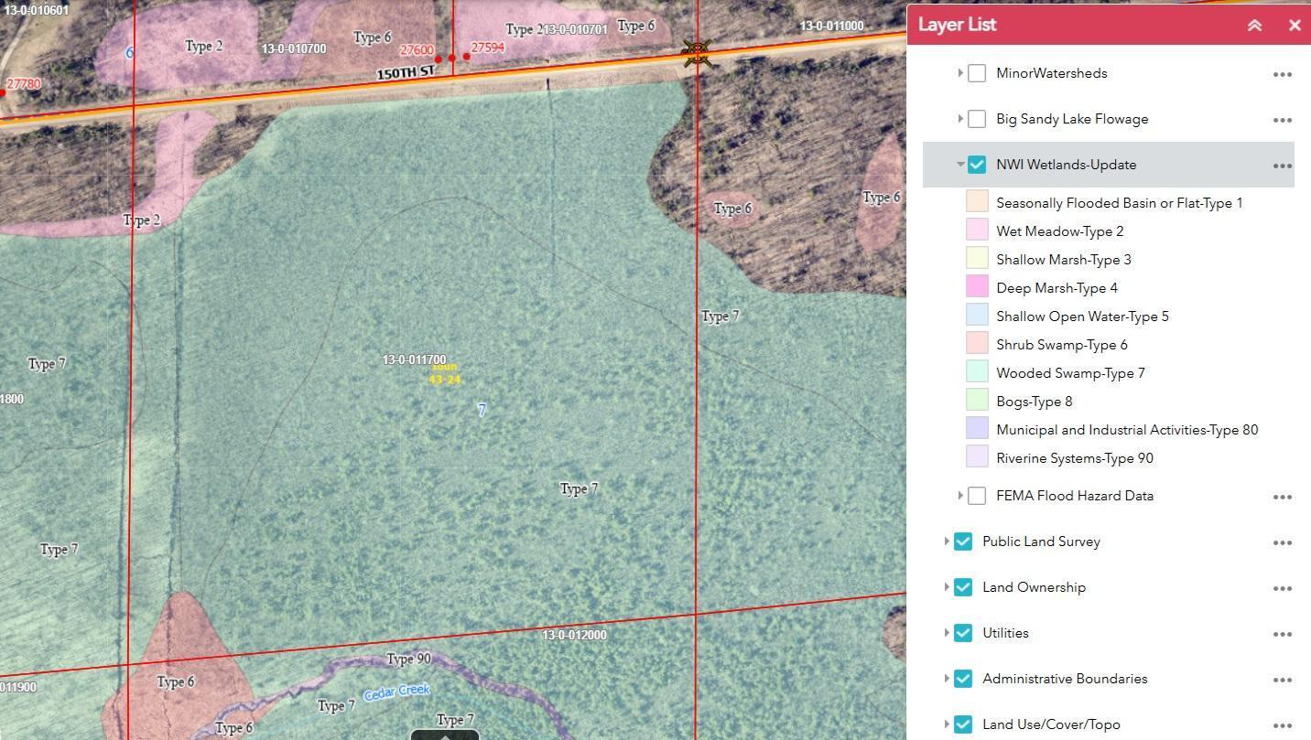Click the Shallow Open Water-Type 5 swatch
Screen dimensions: 1311x740
977,315
